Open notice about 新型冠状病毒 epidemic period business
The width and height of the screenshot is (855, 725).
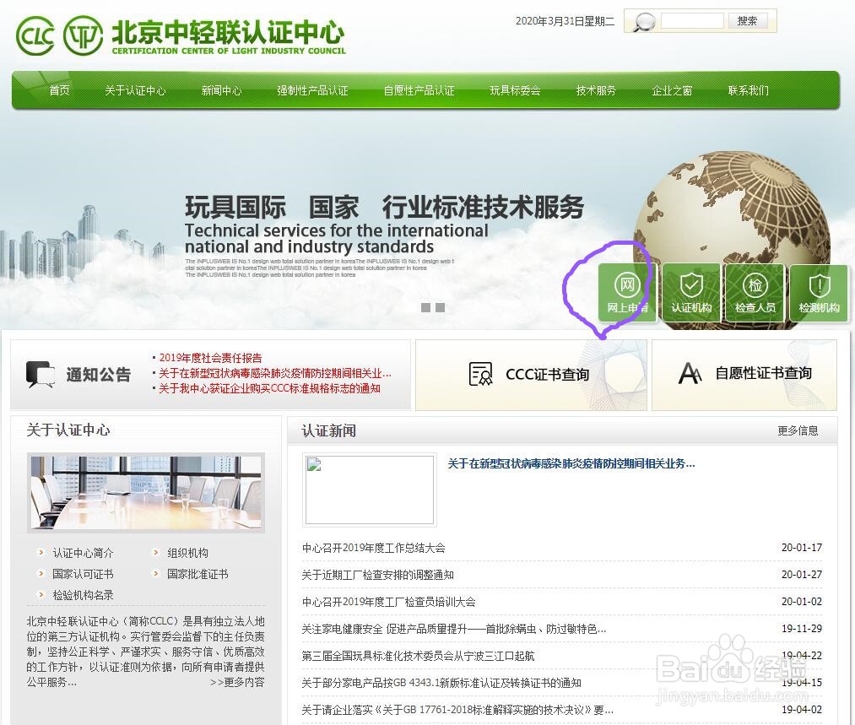[x=275, y=373]
